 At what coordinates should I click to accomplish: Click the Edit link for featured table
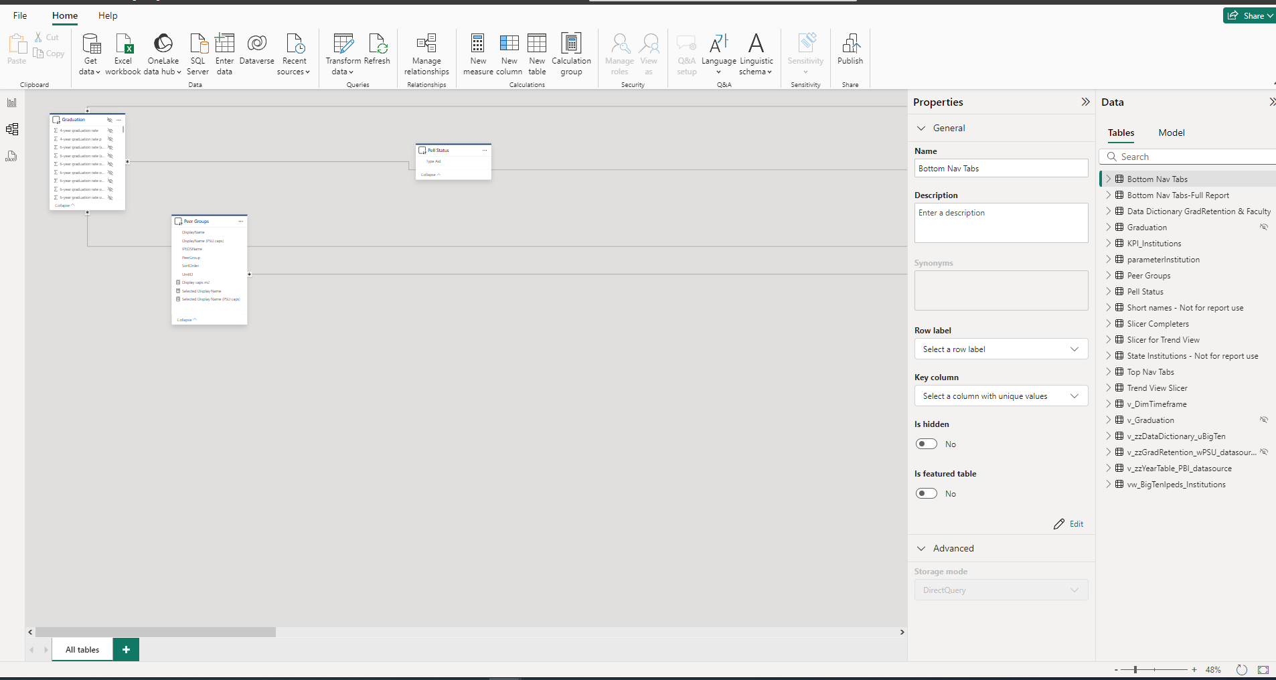(1069, 524)
